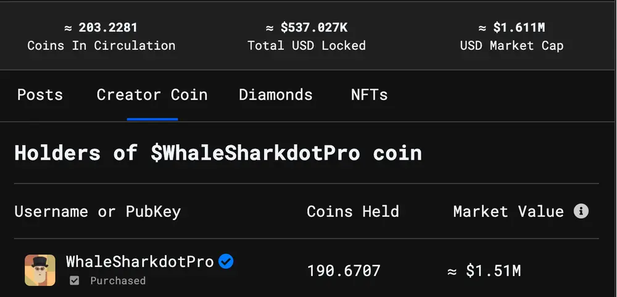Click the blue verified checkmark badge
The height and width of the screenshot is (297, 617).
point(226,261)
